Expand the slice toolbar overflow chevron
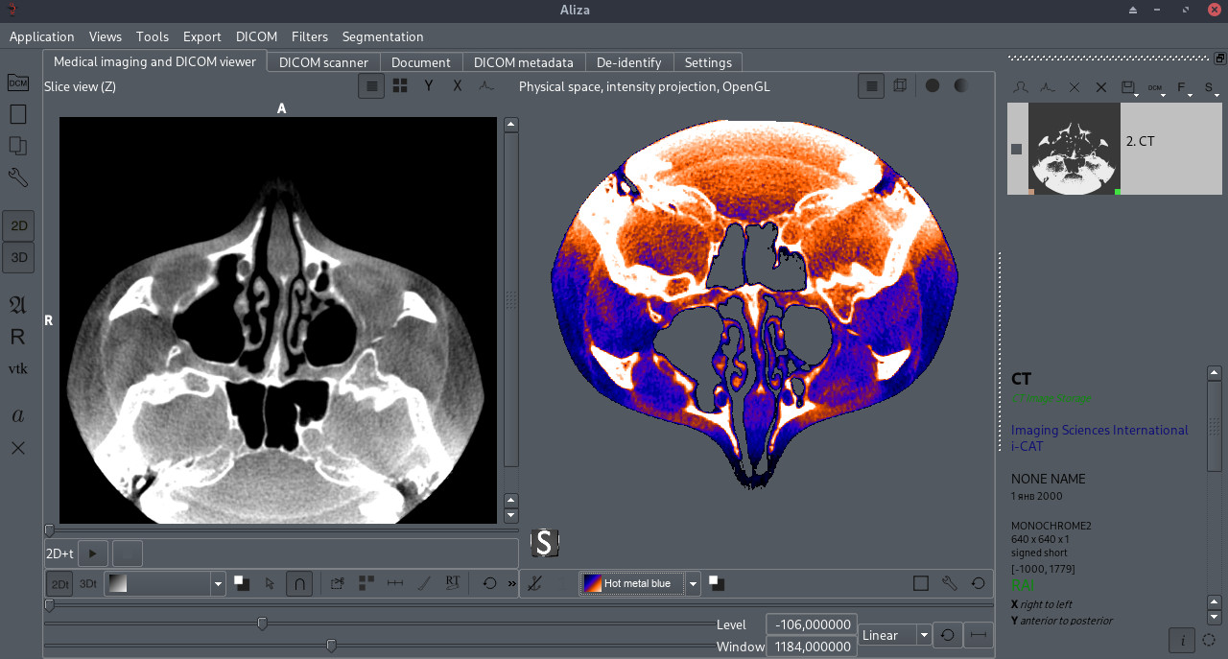1228x659 pixels. 511,583
